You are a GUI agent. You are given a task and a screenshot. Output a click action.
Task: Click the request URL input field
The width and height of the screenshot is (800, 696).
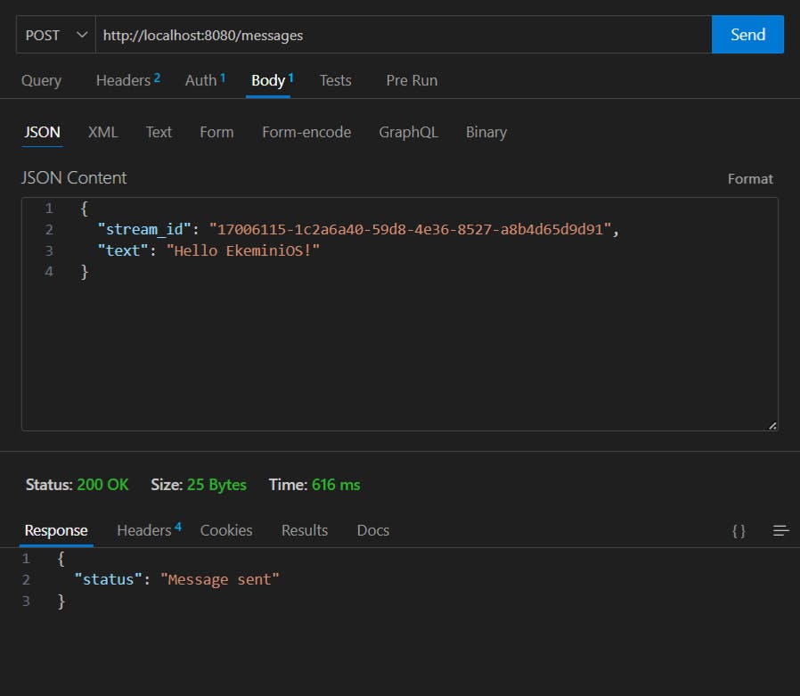(x=401, y=35)
